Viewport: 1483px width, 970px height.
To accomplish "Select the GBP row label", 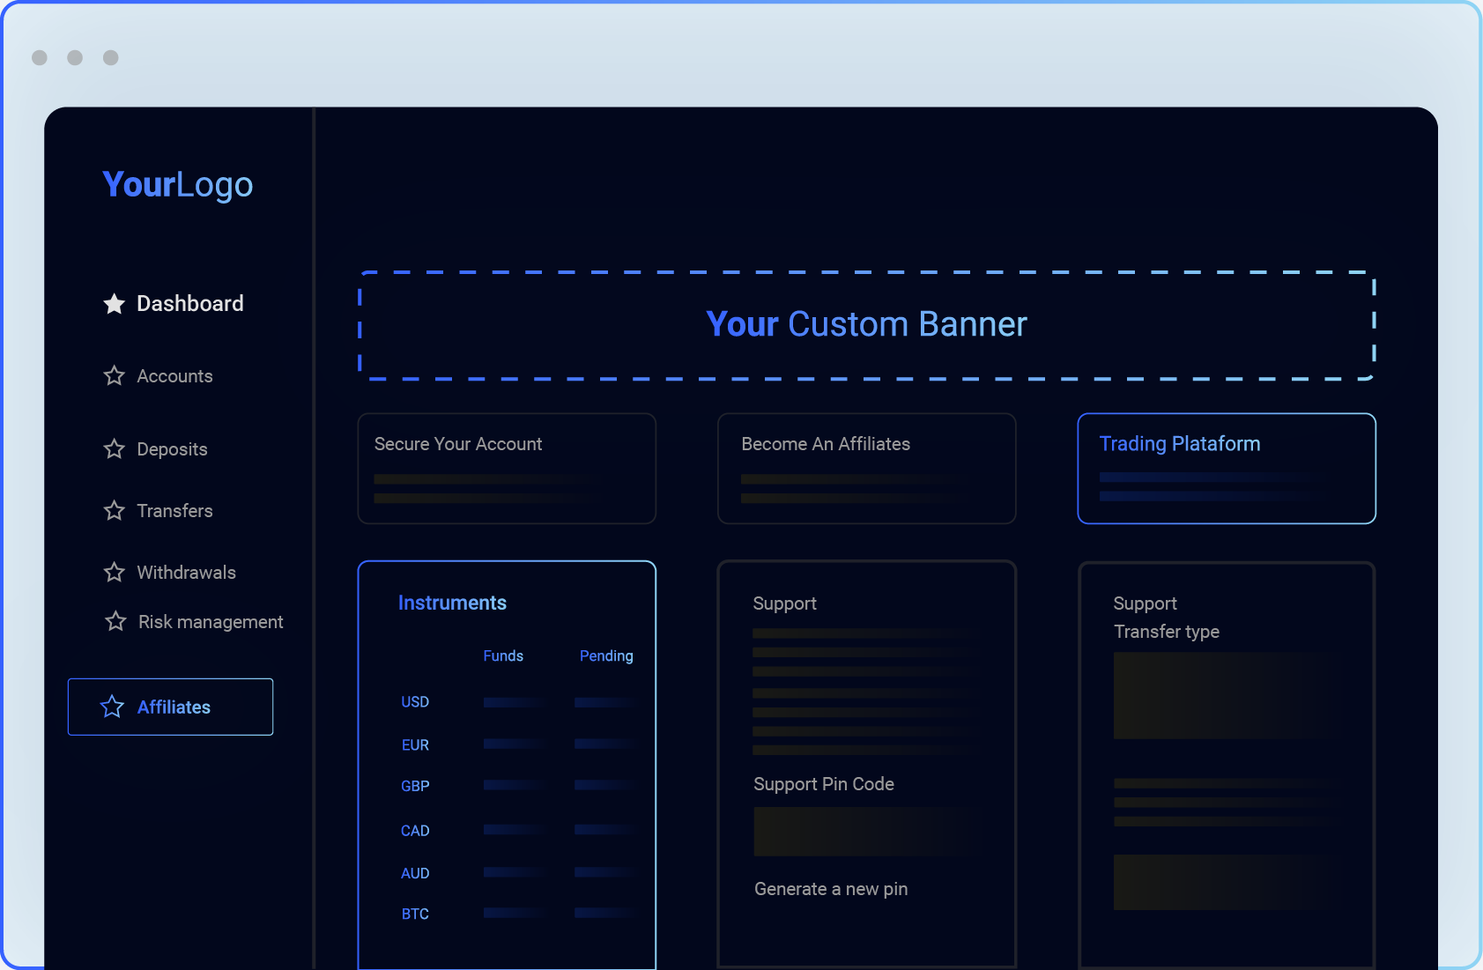I will pyautogui.click(x=415, y=786).
